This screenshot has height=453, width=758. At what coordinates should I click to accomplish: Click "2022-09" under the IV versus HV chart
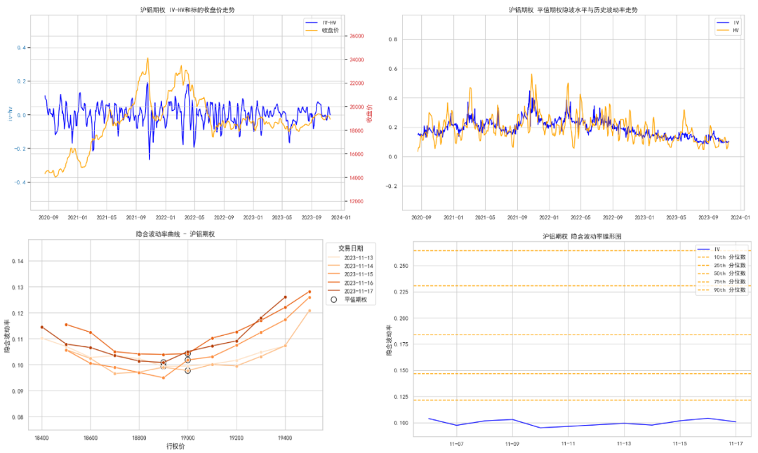click(x=613, y=218)
